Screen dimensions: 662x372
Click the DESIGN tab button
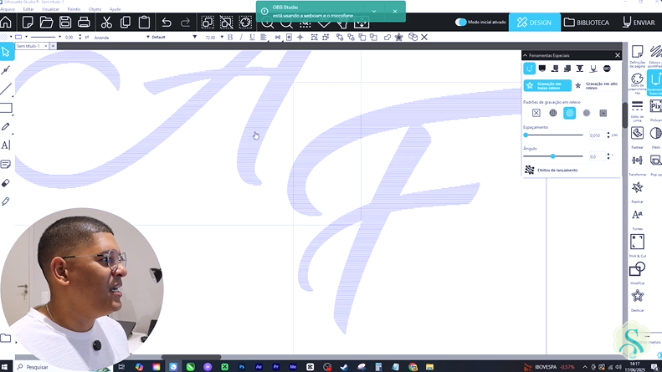(x=534, y=23)
